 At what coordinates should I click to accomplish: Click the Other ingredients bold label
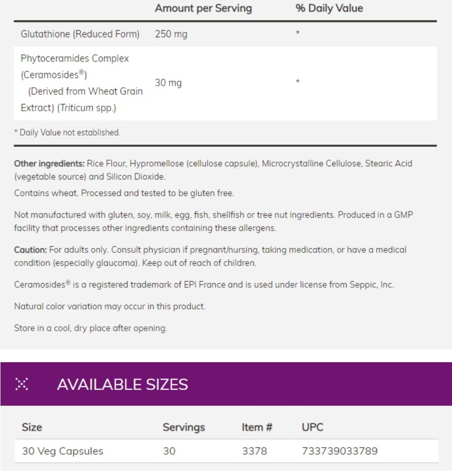pos(49,163)
